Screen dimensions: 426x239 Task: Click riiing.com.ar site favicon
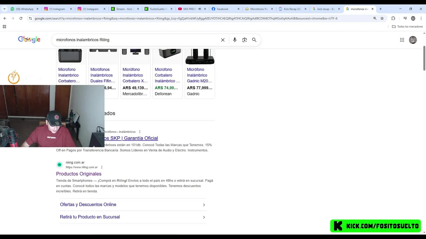(x=59, y=165)
